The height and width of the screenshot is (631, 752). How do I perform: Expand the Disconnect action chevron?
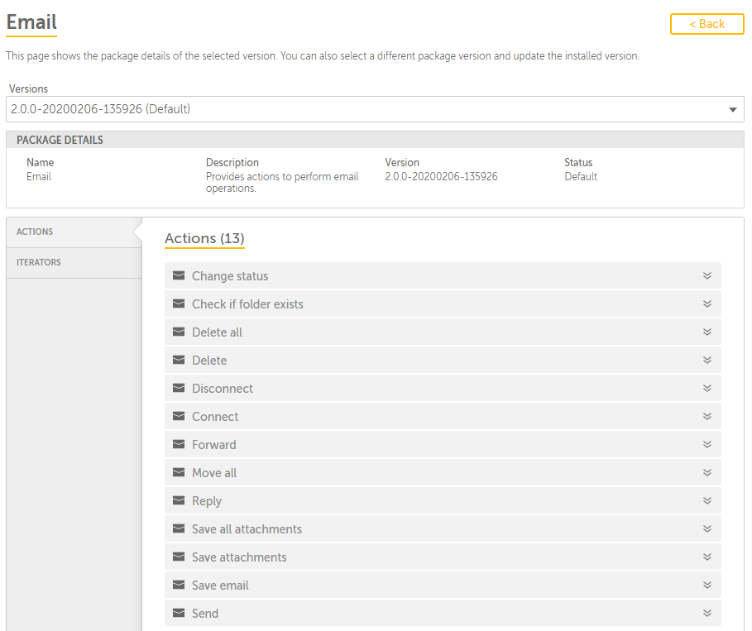707,389
